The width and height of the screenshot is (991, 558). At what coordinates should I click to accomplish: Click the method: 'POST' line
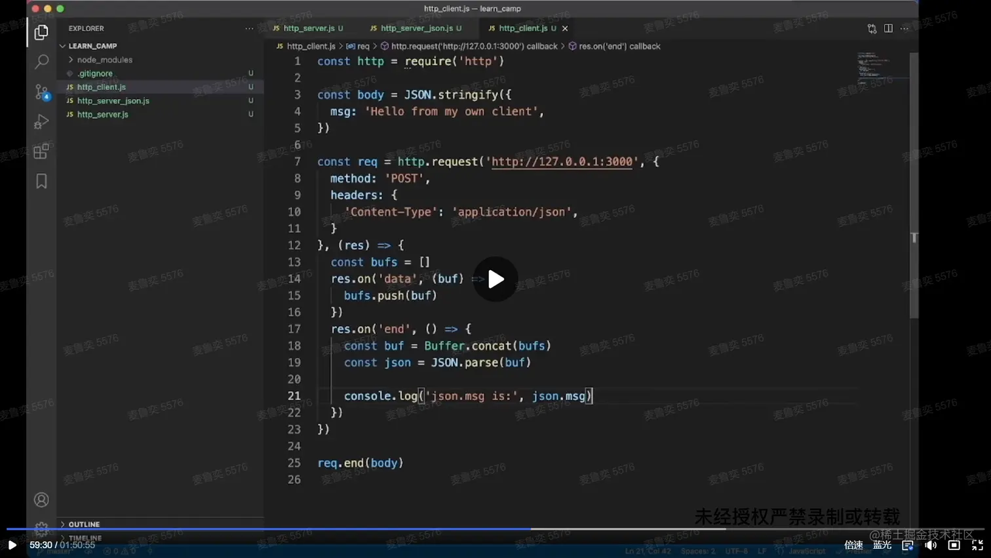point(380,178)
